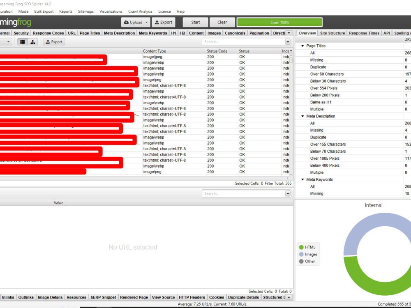Screen dimensions: 411x308
Task: Collapse the Meta Keywords tree section
Action: click(x=303, y=179)
